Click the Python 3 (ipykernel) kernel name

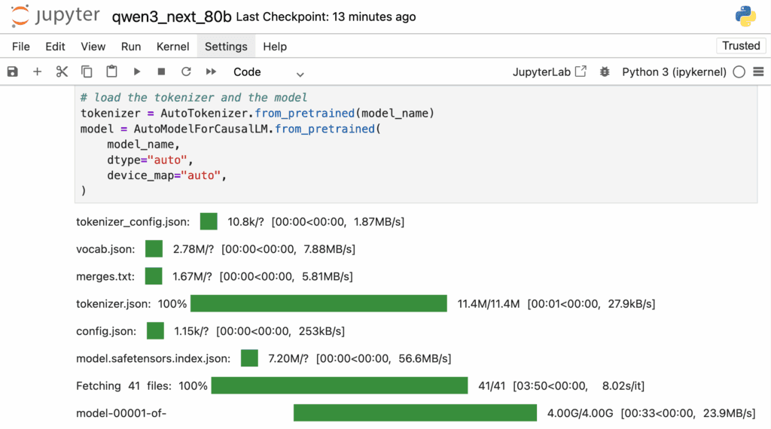pyautogui.click(x=674, y=72)
